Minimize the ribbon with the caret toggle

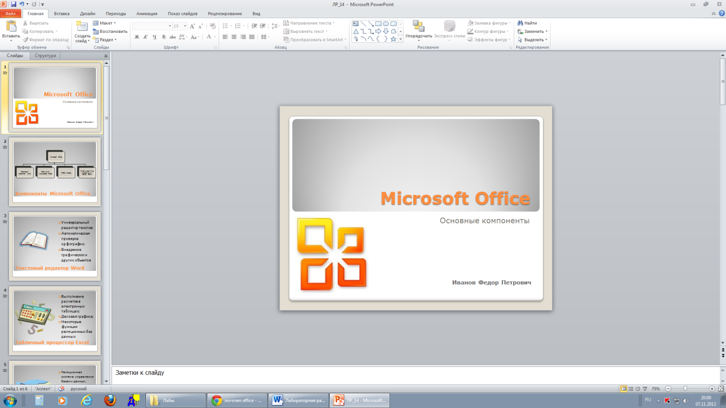pyautogui.click(x=714, y=14)
